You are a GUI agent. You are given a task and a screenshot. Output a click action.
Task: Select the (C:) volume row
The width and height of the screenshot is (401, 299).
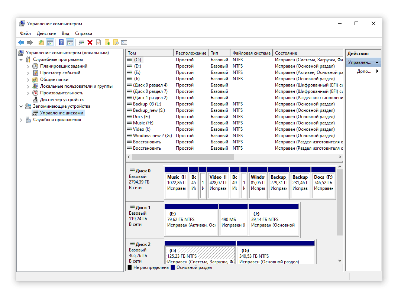[235, 60]
